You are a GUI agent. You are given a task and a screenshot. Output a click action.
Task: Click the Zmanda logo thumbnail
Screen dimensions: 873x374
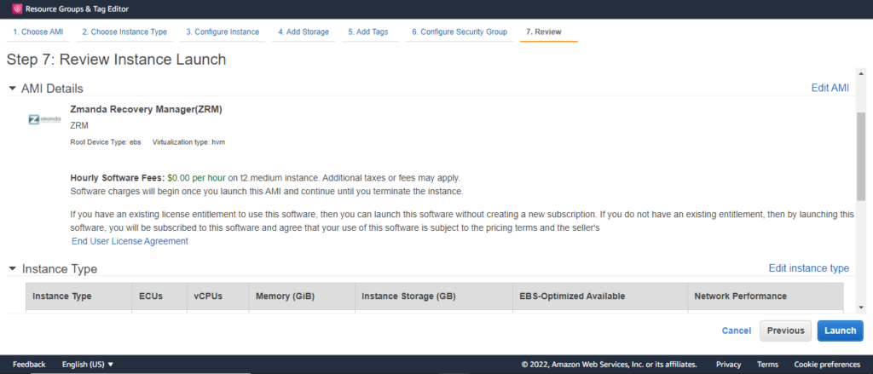click(44, 119)
